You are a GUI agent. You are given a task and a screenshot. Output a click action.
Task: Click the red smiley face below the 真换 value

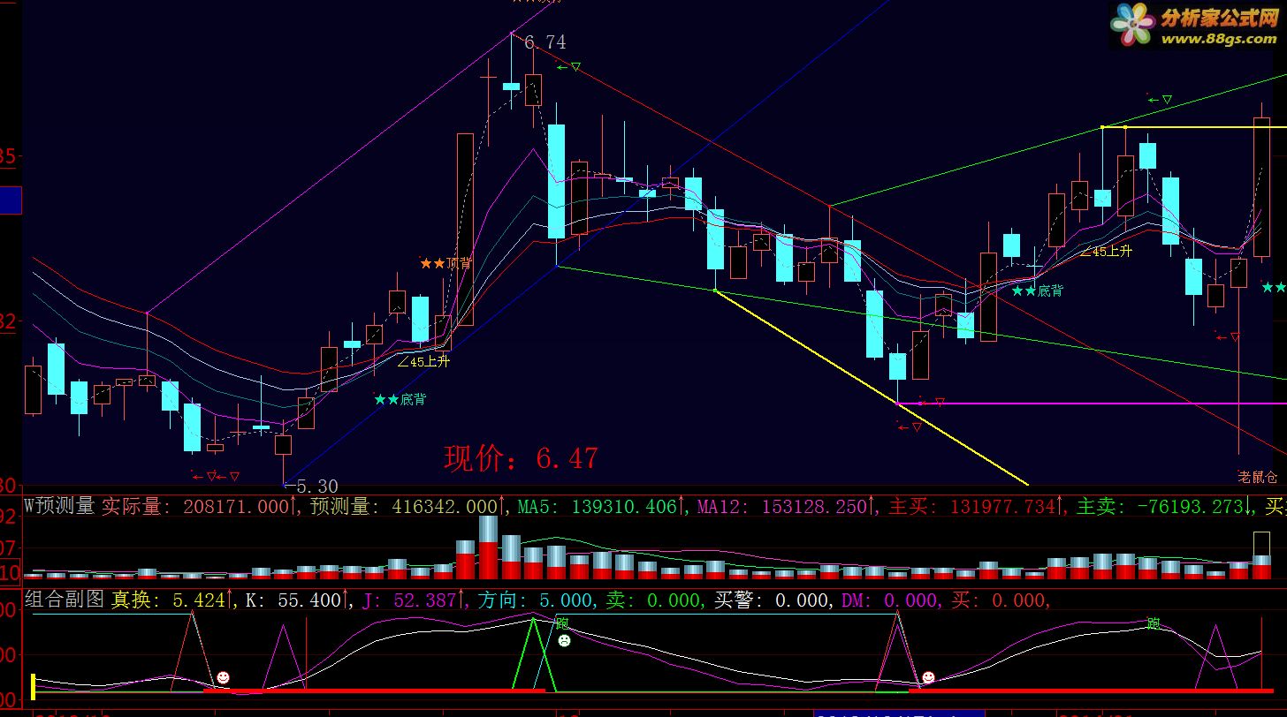[x=223, y=677]
